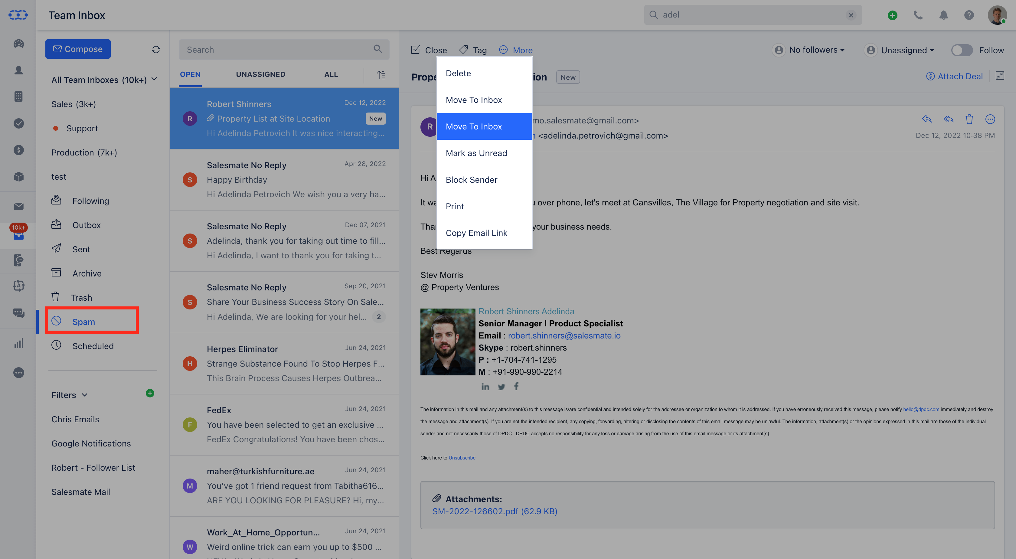The height and width of the screenshot is (559, 1016).
Task: Open the Herpes Eliminator conversation
Action: [284, 363]
